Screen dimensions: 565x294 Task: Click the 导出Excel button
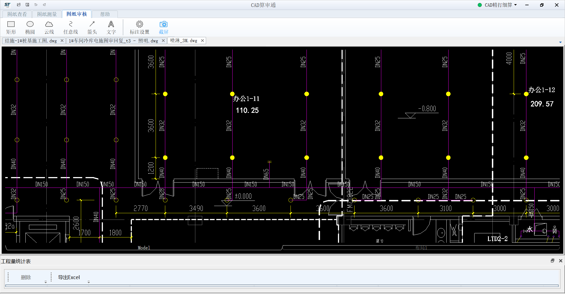pos(69,277)
